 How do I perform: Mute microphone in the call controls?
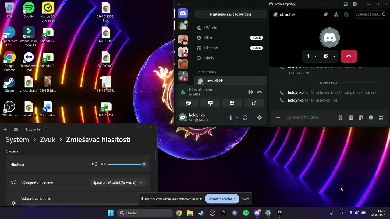pyautogui.click(x=308, y=57)
